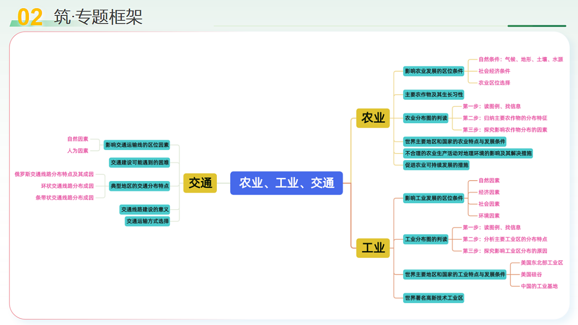The image size is (578, 325).
Task: Select node 典型地区的交通分布特点
Action: click(x=139, y=186)
